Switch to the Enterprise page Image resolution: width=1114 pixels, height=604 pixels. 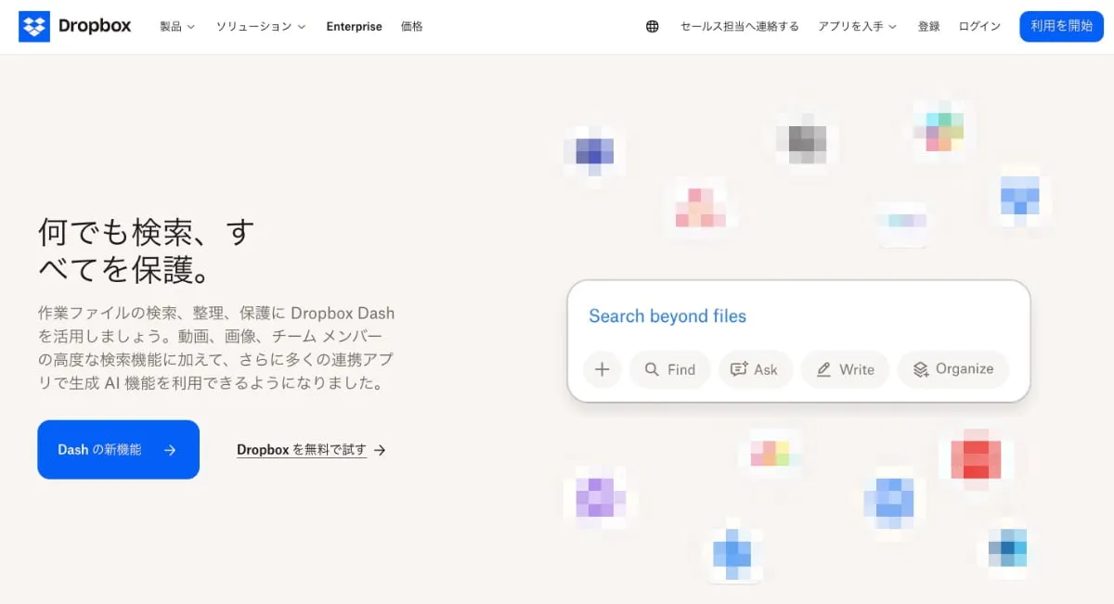354,27
